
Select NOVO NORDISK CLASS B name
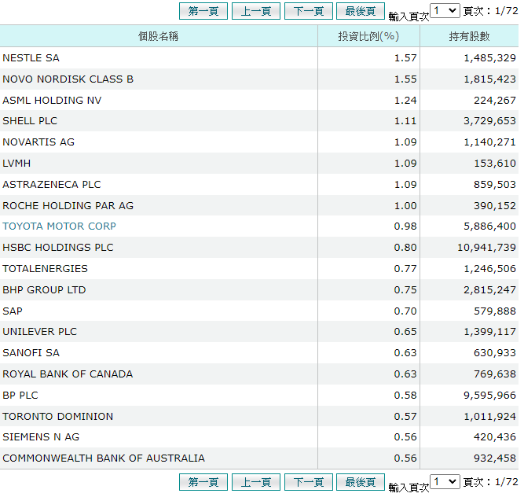[x=68, y=79]
